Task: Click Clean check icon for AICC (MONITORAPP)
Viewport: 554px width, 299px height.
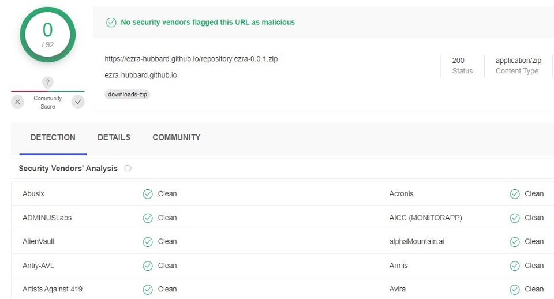Action: coord(515,218)
